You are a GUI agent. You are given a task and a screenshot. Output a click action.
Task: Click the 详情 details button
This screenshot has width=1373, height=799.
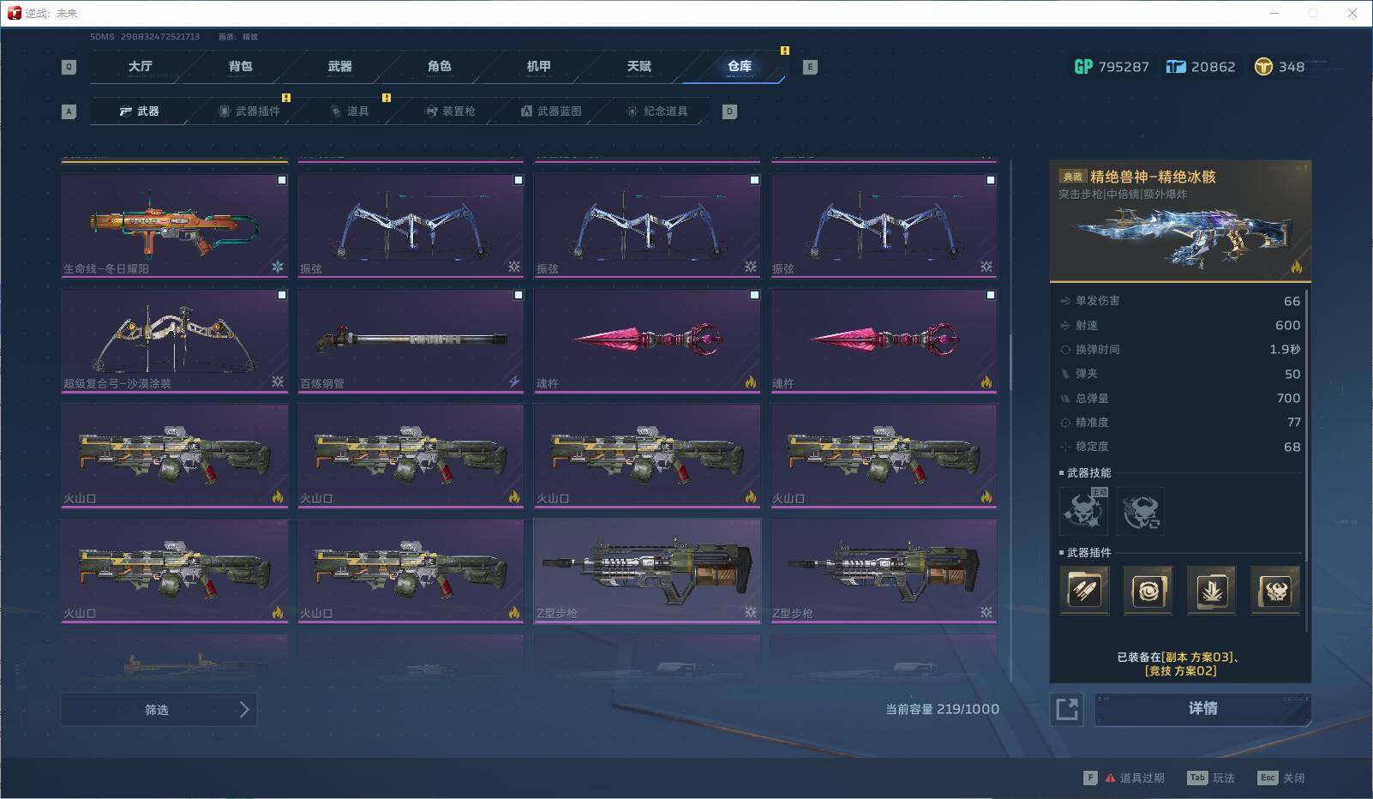[x=1202, y=709]
